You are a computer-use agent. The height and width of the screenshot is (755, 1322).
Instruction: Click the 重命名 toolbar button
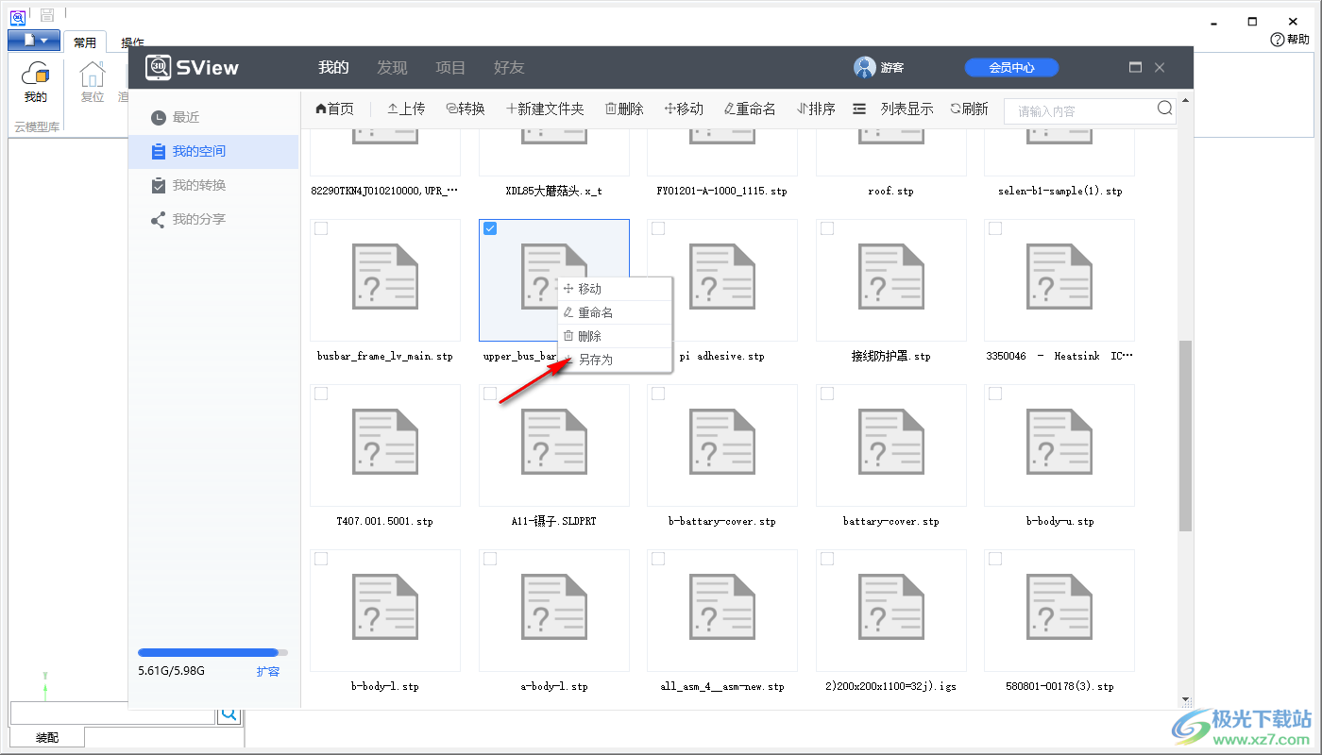[x=750, y=109]
